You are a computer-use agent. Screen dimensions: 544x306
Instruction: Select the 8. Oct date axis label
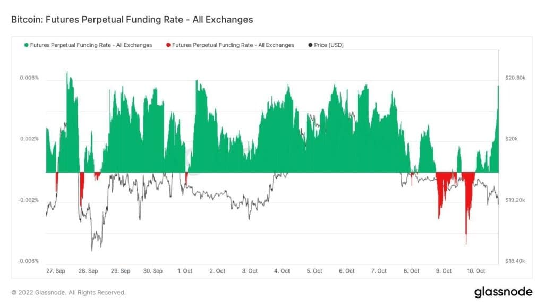point(412,271)
